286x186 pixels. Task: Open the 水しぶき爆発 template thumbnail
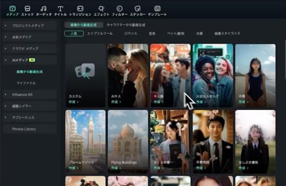coord(255,141)
